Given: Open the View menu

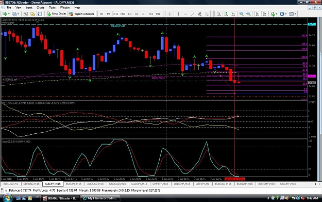Looking at the screenshot, I should click(18, 7).
